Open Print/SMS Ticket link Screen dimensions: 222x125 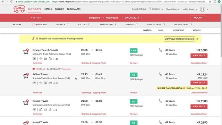tap(139, 9)
